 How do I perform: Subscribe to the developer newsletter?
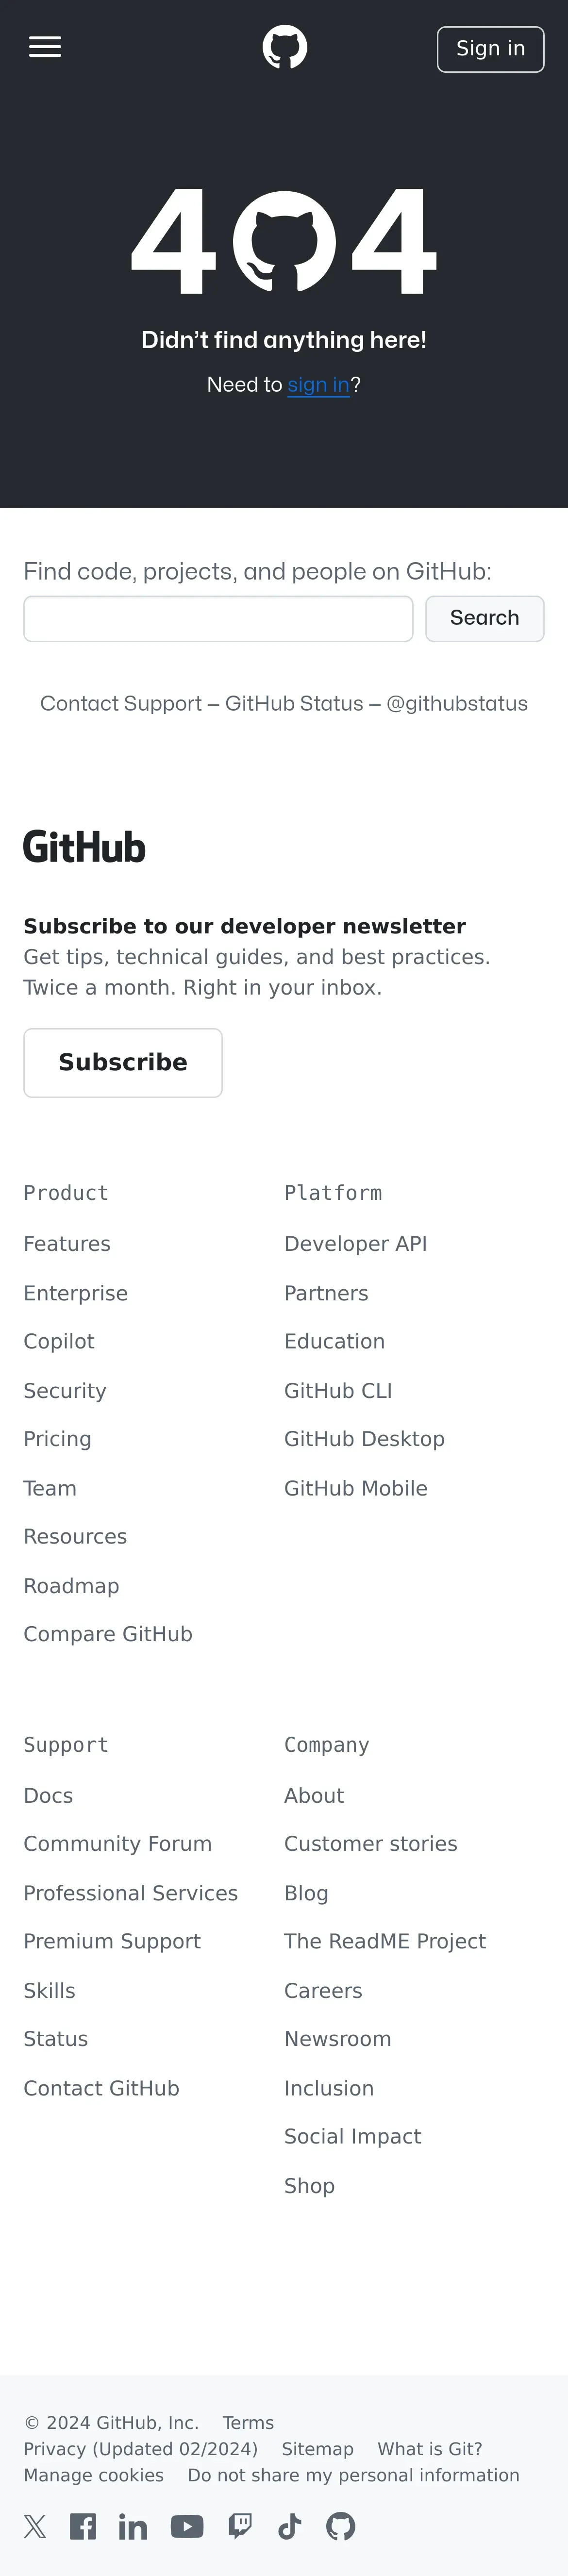click(x=123, y=1063)
